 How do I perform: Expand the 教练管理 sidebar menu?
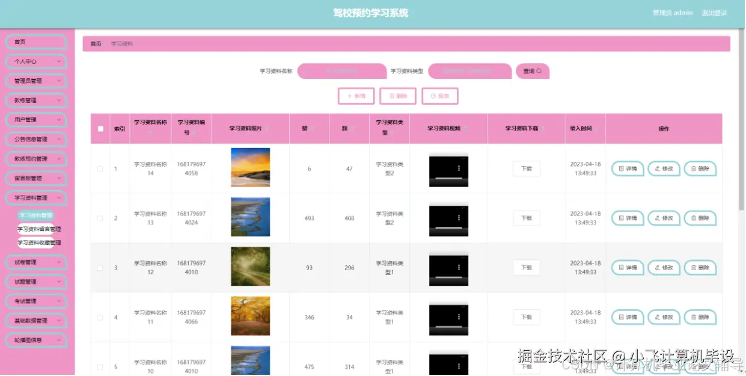point(36,100)
